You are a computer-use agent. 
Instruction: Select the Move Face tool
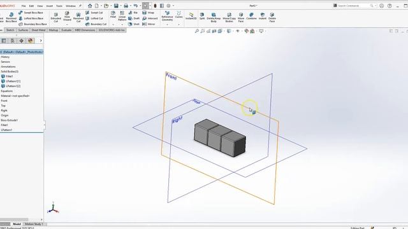(241, 17)
